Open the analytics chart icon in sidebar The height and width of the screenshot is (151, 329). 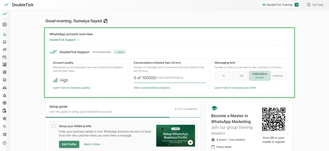[x=5, y=80]
